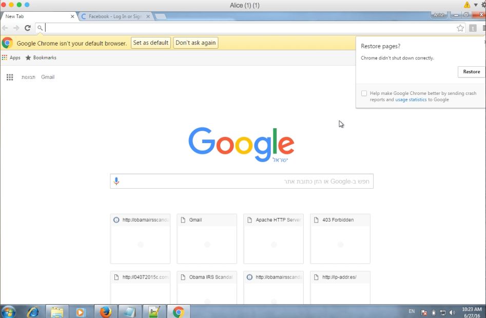Open the graph editor app on taskbar

154,312
